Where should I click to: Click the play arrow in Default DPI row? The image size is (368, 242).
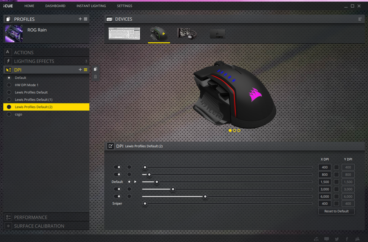click(135, 182)
